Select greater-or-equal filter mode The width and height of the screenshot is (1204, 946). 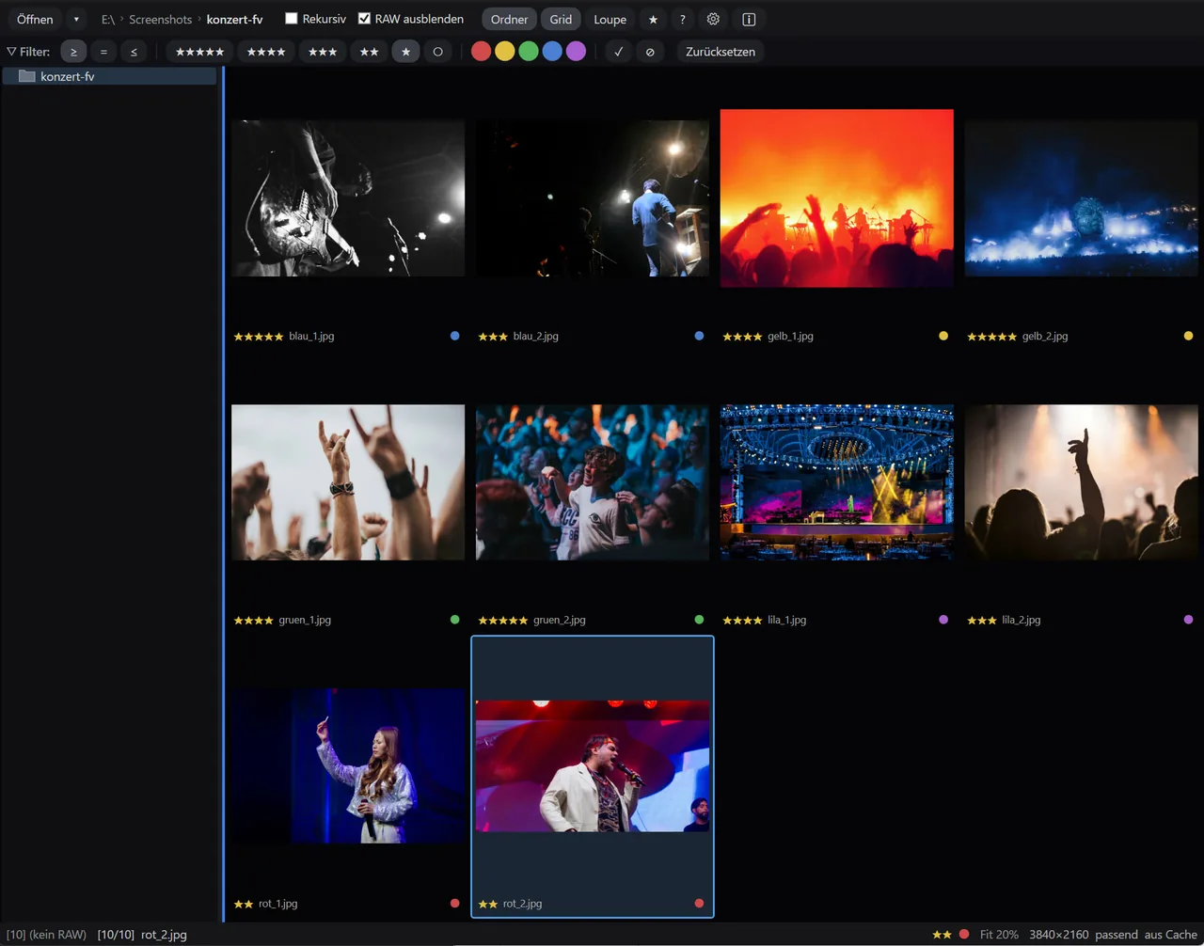[73, 52]
